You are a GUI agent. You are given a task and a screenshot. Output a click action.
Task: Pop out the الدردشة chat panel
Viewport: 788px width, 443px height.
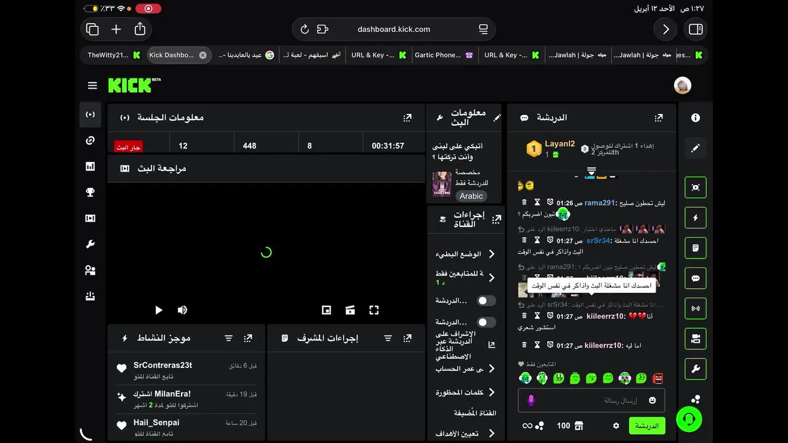pos(659,118)
